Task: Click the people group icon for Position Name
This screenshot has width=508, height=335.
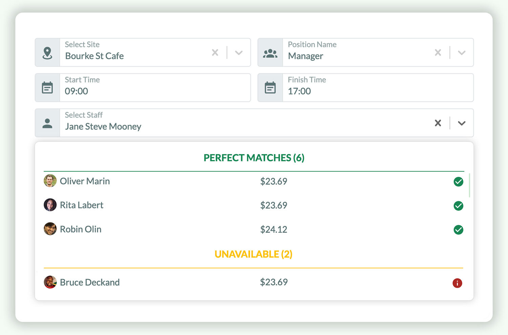Action: [270, 53]
